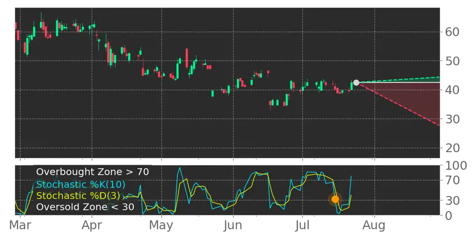Click the 'Mar' x-axis label
The height and width of the screenshot is (237, 474).
point(20,225)
